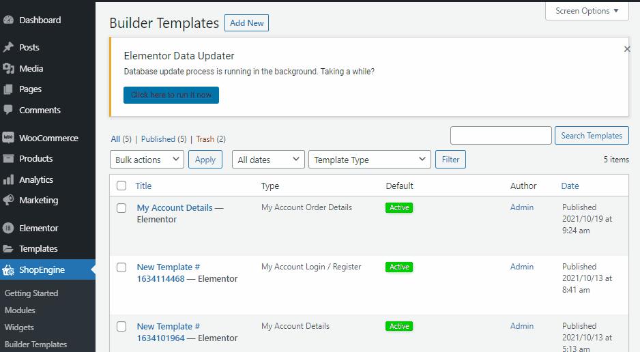Click the Comments bubble icon

point(8,110)
